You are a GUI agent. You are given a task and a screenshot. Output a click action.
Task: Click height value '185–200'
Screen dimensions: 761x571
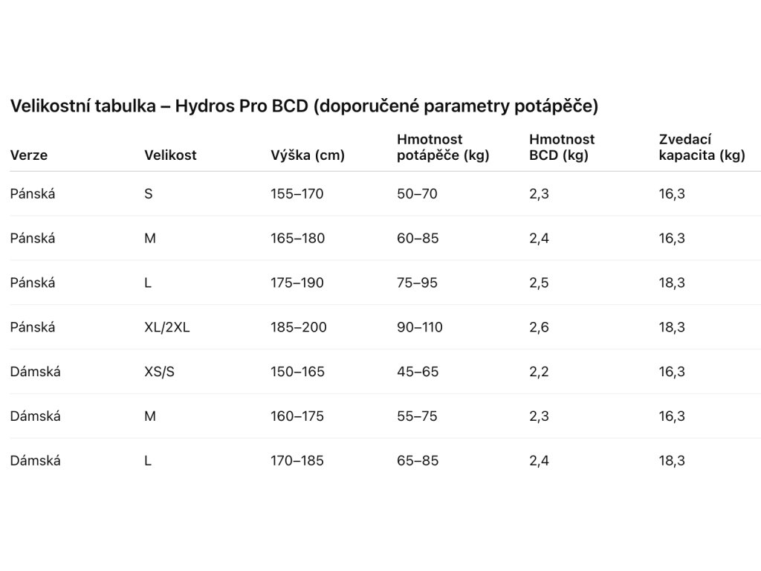pyautogui.click(x=299, y=327)
